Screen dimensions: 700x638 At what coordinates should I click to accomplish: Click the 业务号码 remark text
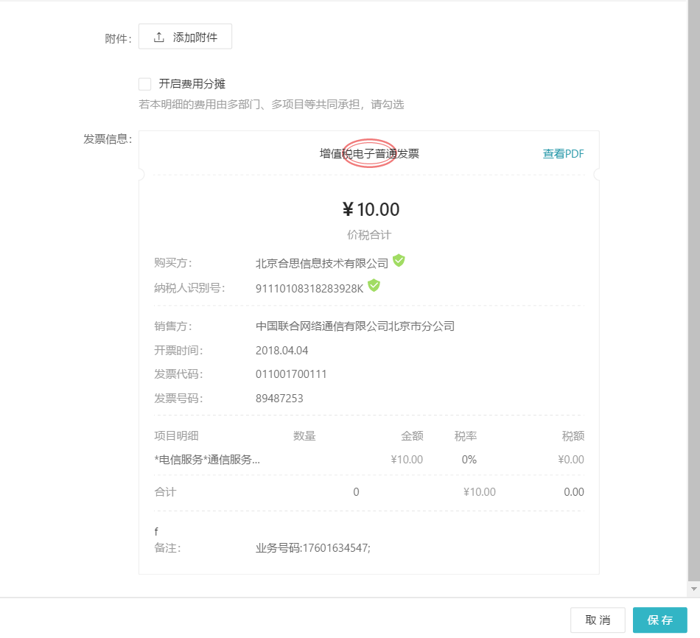[313, 548]
